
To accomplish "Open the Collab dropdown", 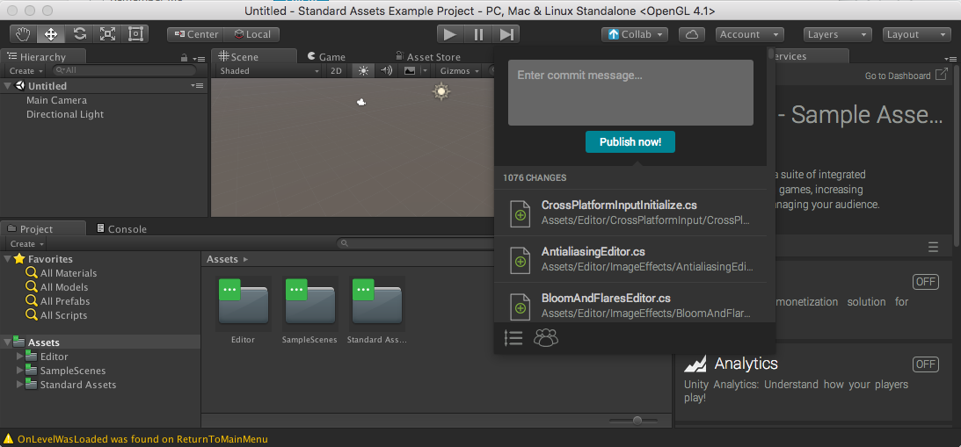I will pyautogui.click(x=635, y=35).
